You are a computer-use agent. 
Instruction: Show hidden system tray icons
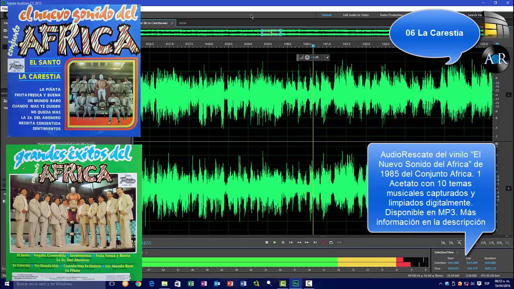click(x=441, y=284)
